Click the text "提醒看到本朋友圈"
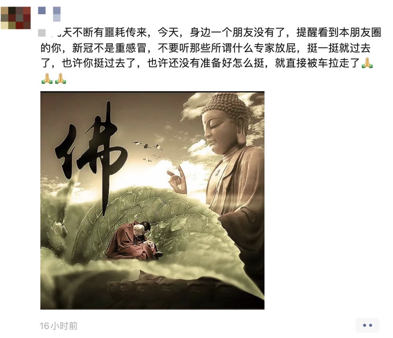Viewport: 393px width, 338px height. [339, 33]
